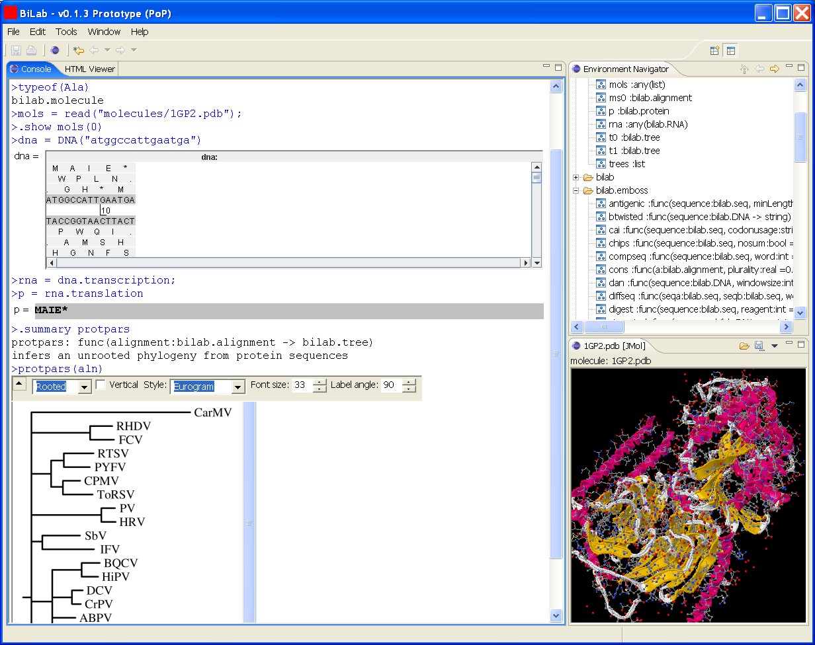Click the purple globe toolbar icon
This screenshot has height=645, width=815.
point(55,50)
